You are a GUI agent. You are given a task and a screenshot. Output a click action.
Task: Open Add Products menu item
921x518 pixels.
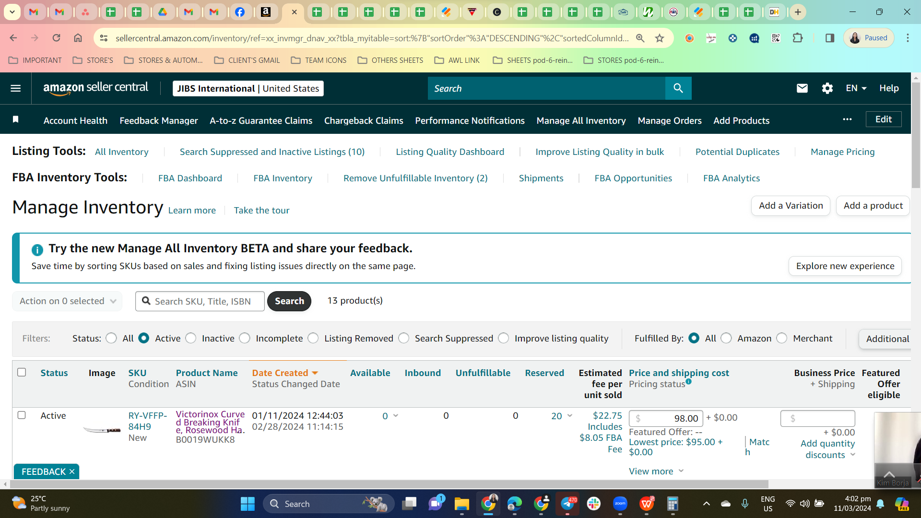[x=742, y=121]
